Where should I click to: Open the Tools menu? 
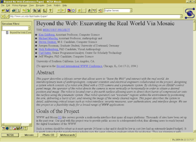click(x=49, y=6)
